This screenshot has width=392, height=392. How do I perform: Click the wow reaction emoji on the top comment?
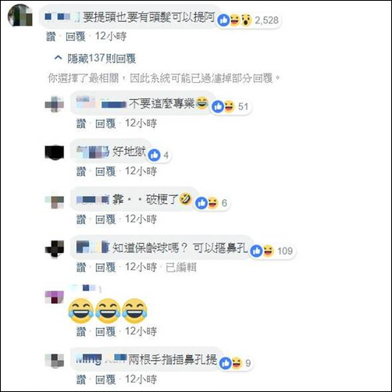[246, 20]
